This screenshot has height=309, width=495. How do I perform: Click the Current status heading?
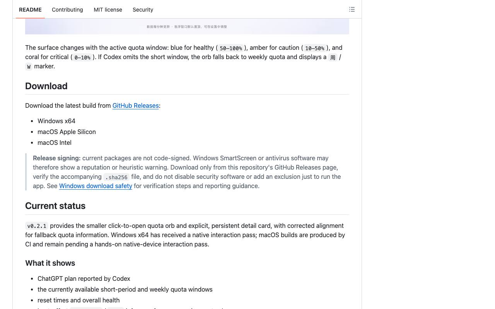pos(55,206)
